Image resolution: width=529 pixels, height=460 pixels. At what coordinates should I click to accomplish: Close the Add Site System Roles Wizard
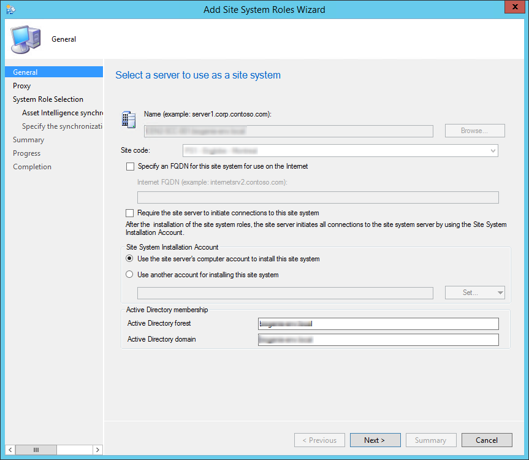click(x=515, y=7)
